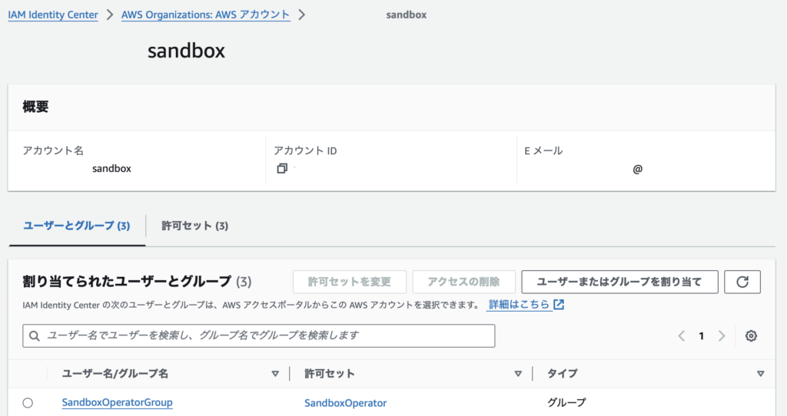This screenshot has width=787, height=416.
Task: Click the sandbox account name value
Action: [111, 169]
